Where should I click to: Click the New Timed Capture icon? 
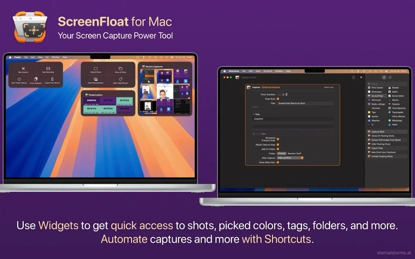coord(19,79)
